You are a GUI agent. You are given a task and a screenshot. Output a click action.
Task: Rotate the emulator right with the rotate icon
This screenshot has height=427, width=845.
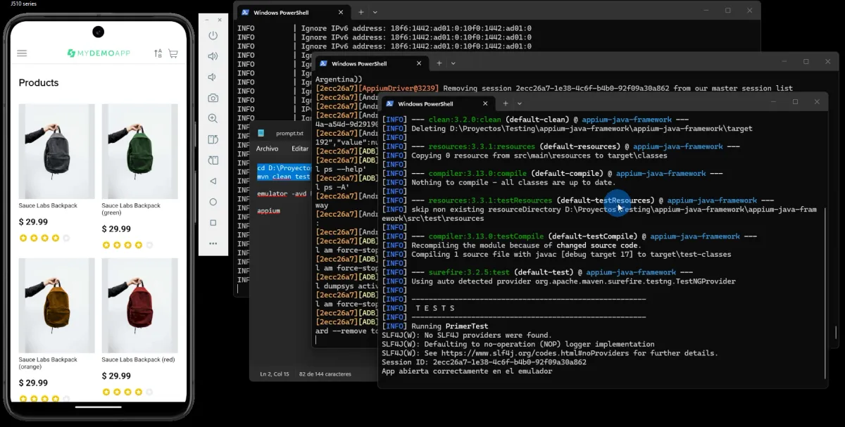coord(213,160)
